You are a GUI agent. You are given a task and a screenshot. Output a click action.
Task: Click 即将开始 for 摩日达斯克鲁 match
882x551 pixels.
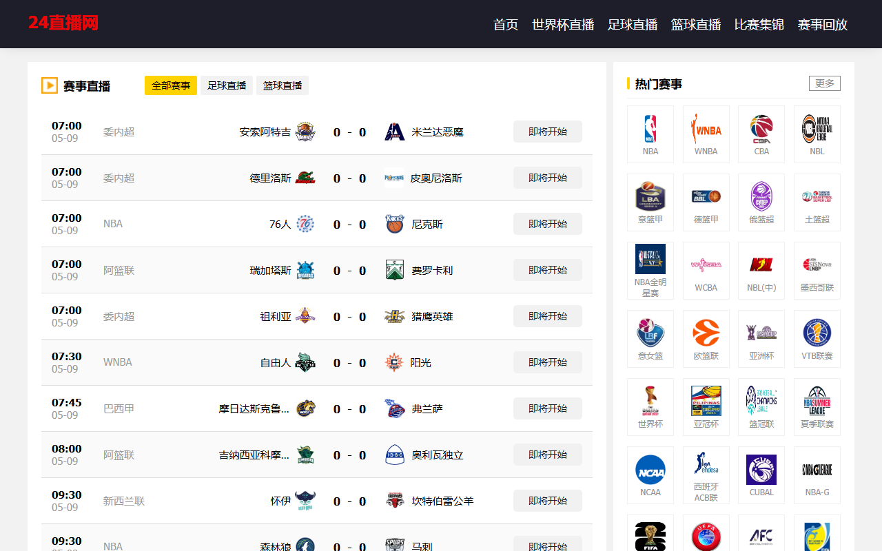pyautogui.click(x=548, y=408)
